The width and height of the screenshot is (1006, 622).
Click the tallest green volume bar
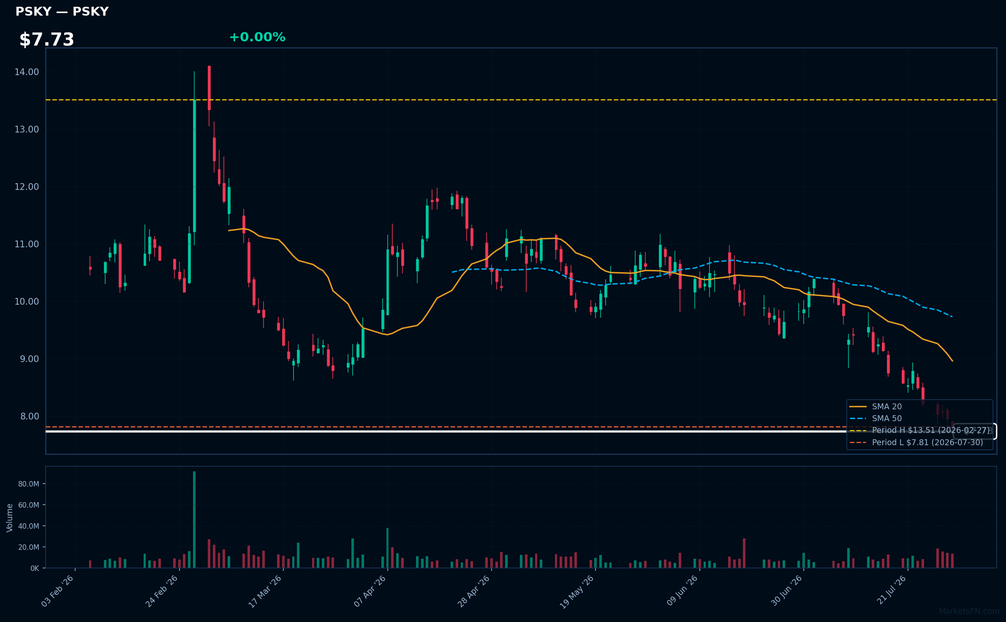(x=194, y=519)
